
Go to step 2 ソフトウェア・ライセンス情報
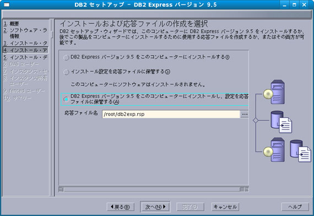click(x=25, y=33)
